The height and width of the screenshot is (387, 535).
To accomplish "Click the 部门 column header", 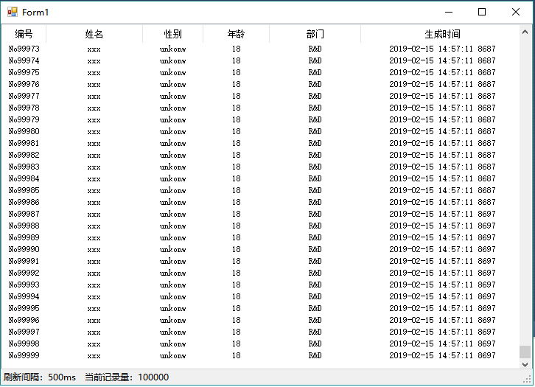I will 315,34.
